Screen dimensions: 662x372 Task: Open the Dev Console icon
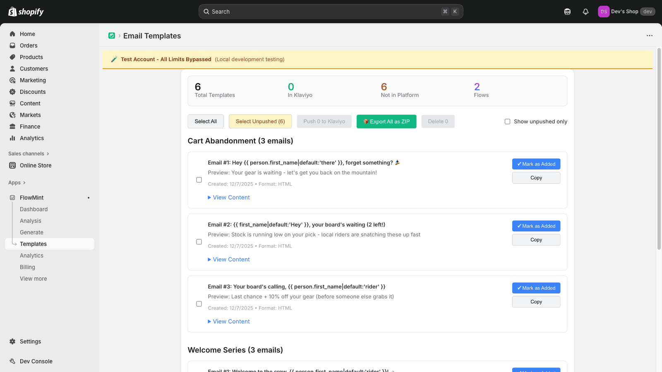(12, 361)
